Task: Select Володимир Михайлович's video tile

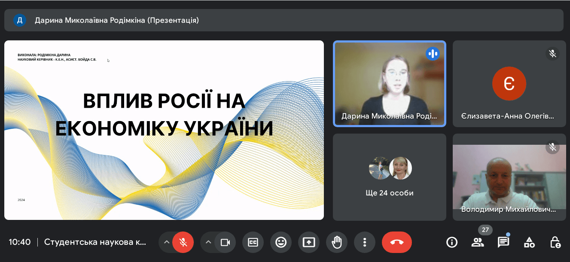Action: [509, 177]
